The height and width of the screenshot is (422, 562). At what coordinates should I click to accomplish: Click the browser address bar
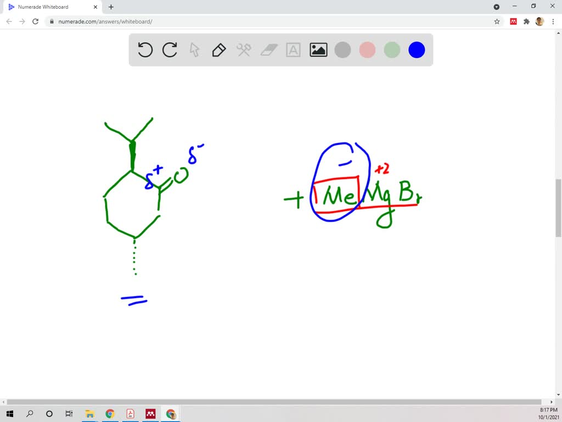point(220,21)
